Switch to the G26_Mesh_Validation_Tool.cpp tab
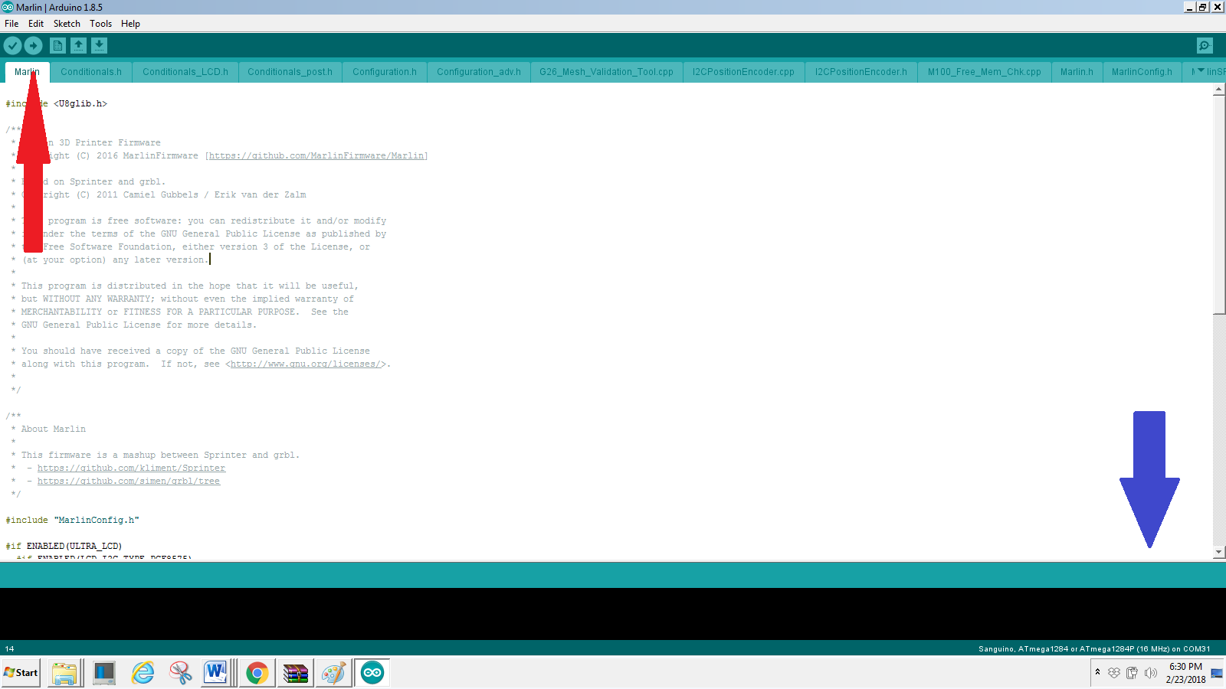 click(606, 72)
